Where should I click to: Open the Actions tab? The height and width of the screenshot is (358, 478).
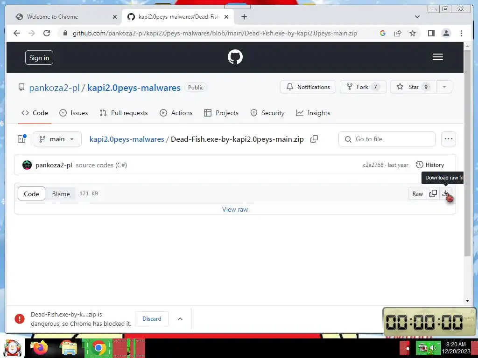(x=176, y=113)
